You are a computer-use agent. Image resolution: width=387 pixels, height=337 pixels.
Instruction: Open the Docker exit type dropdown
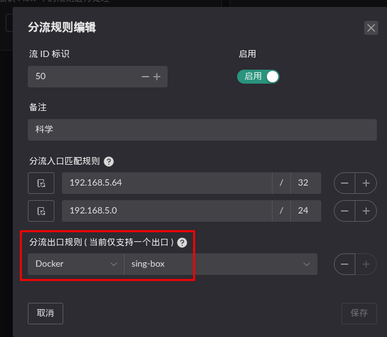click(x=76, y=264)
